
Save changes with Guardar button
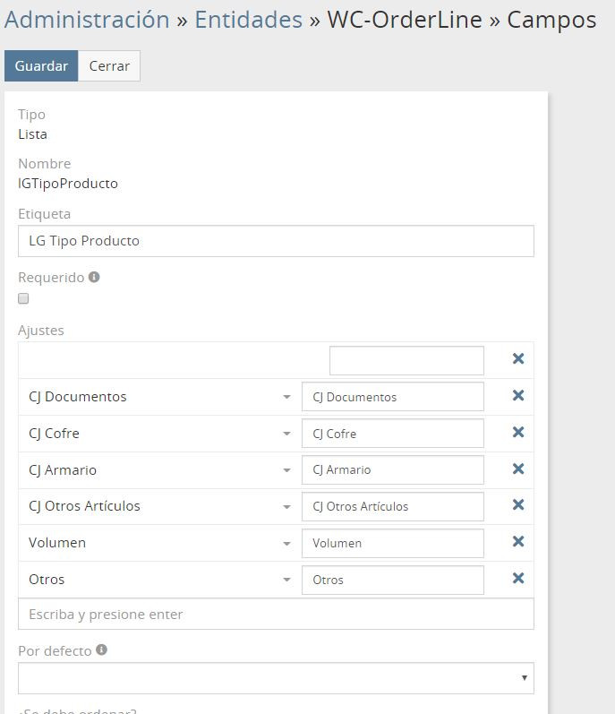point(41,66)
